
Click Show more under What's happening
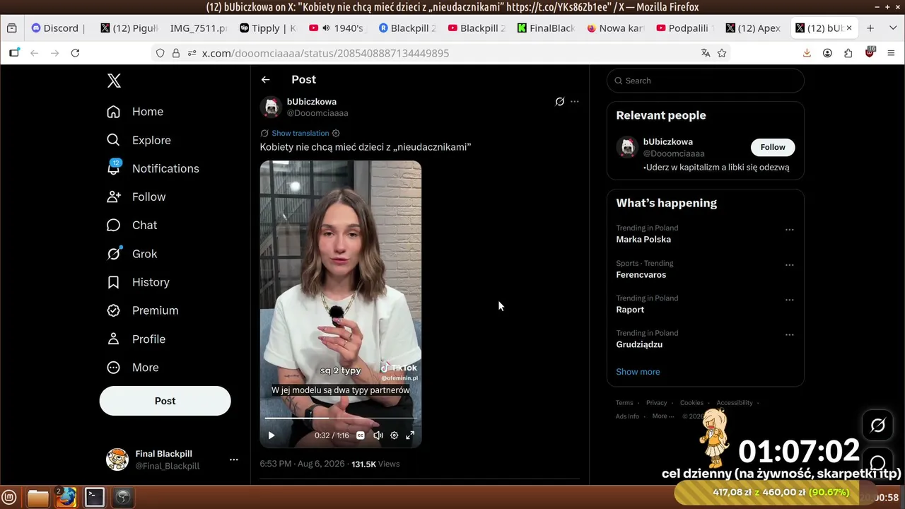638,372
